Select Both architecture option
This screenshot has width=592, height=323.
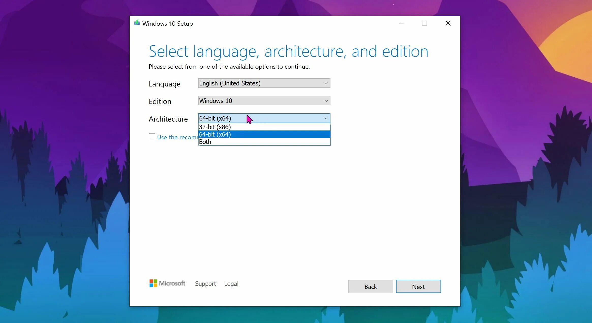tap(264, 142)
